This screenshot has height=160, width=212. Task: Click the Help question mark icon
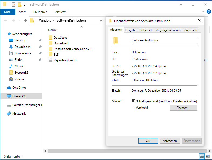[208, 12]
